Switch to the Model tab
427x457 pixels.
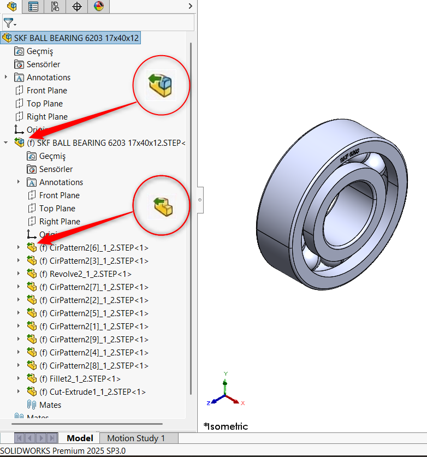(80, 438)
